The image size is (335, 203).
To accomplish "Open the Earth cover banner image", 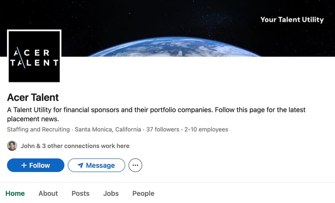I will click(167, 28).
